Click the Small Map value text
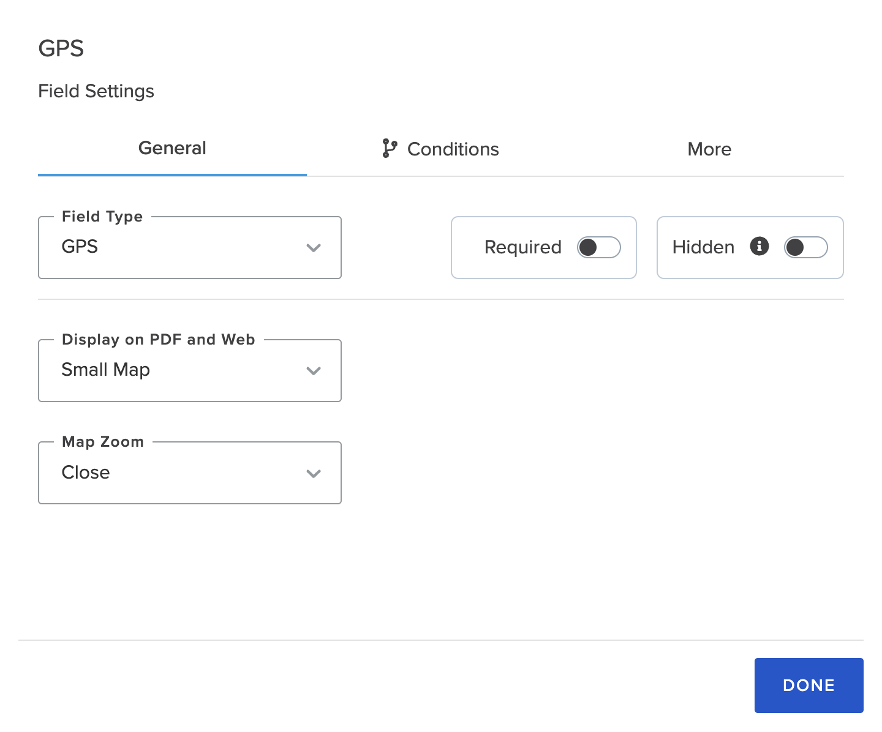Screen dimensions: 882x732 (x=105, y=370)
